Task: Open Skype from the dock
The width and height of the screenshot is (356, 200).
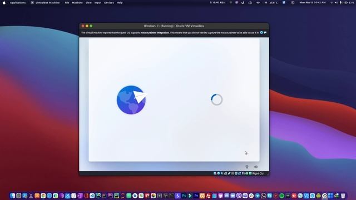Action: tap(269, 196)
